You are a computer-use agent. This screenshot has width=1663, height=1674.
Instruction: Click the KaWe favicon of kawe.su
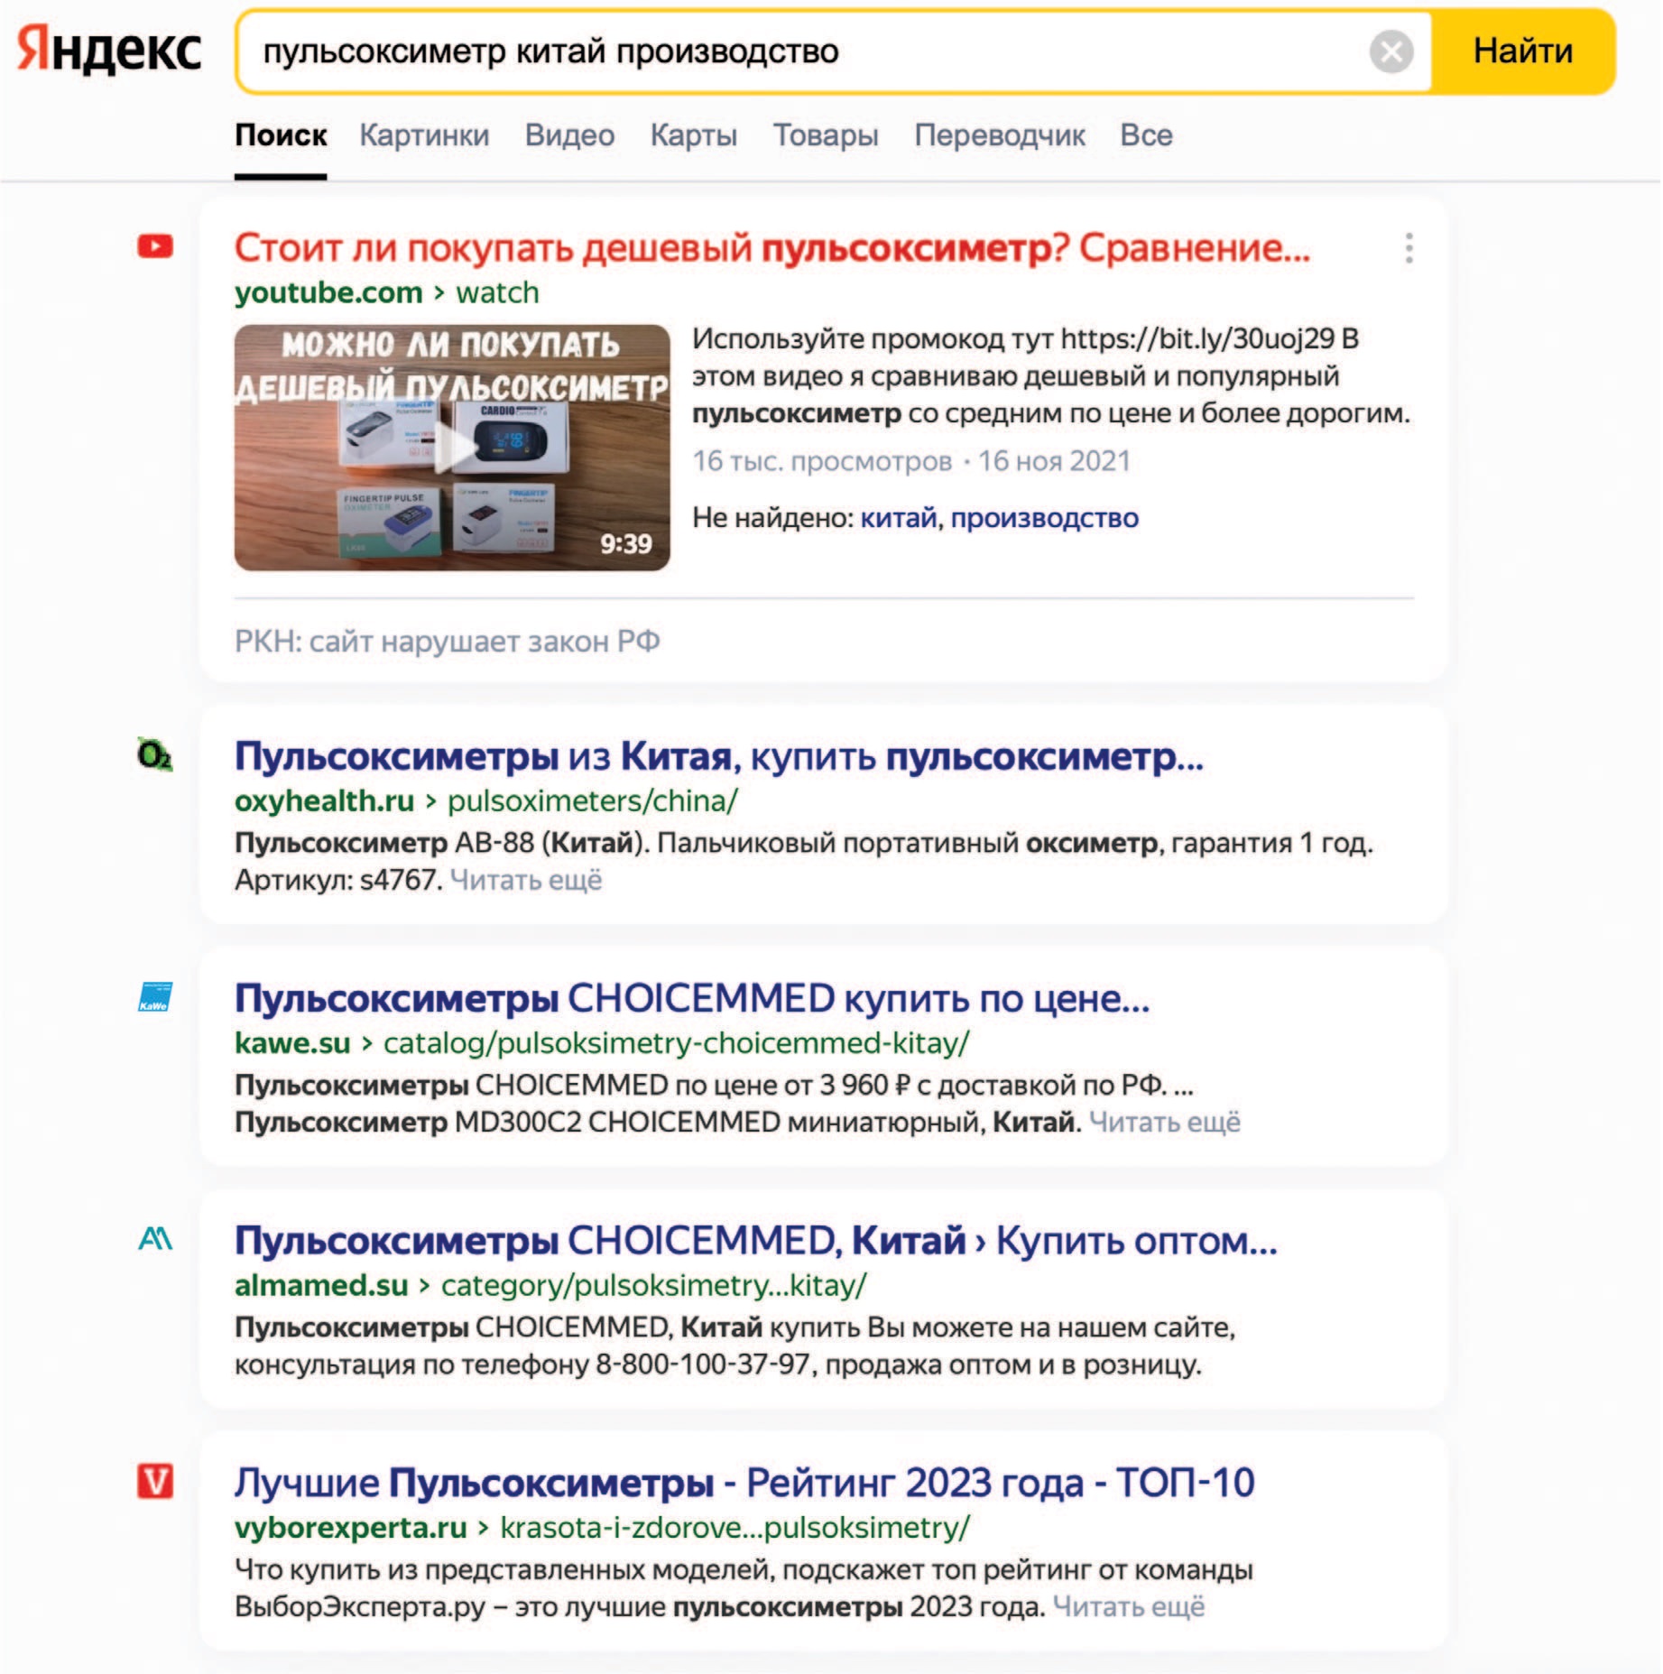click(x=155, y=997)
